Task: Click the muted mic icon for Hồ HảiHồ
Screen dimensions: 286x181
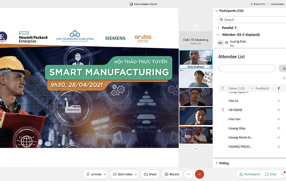Action: tap(279, 110)
